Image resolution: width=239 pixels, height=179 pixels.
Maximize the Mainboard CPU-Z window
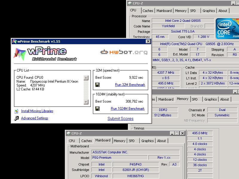coord(177,133)
